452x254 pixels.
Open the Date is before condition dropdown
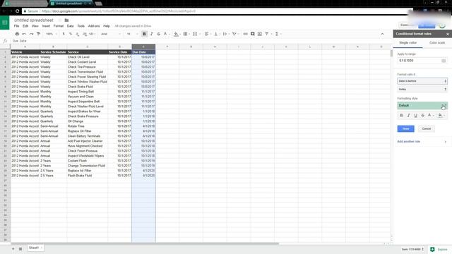click(422, 81)
